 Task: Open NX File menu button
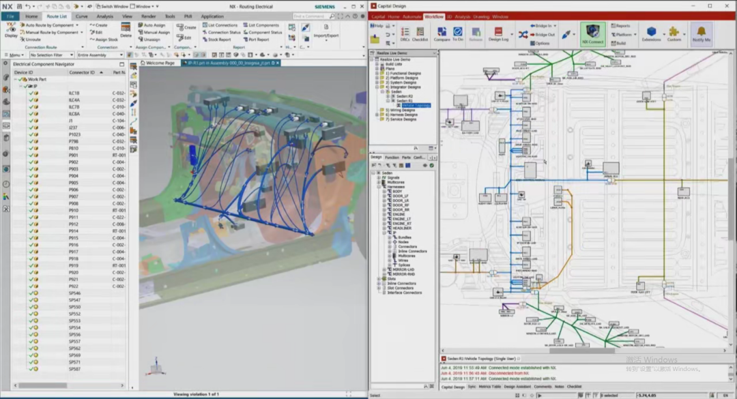[10, 16]
